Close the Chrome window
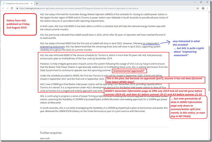The image size is (212, 142). pyautogui.click(x=207, y=2)
